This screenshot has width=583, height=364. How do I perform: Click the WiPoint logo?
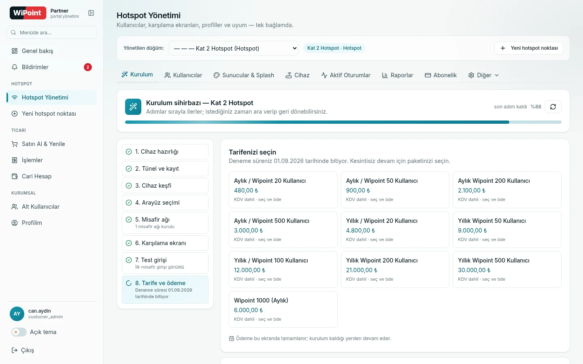(28, 13)
